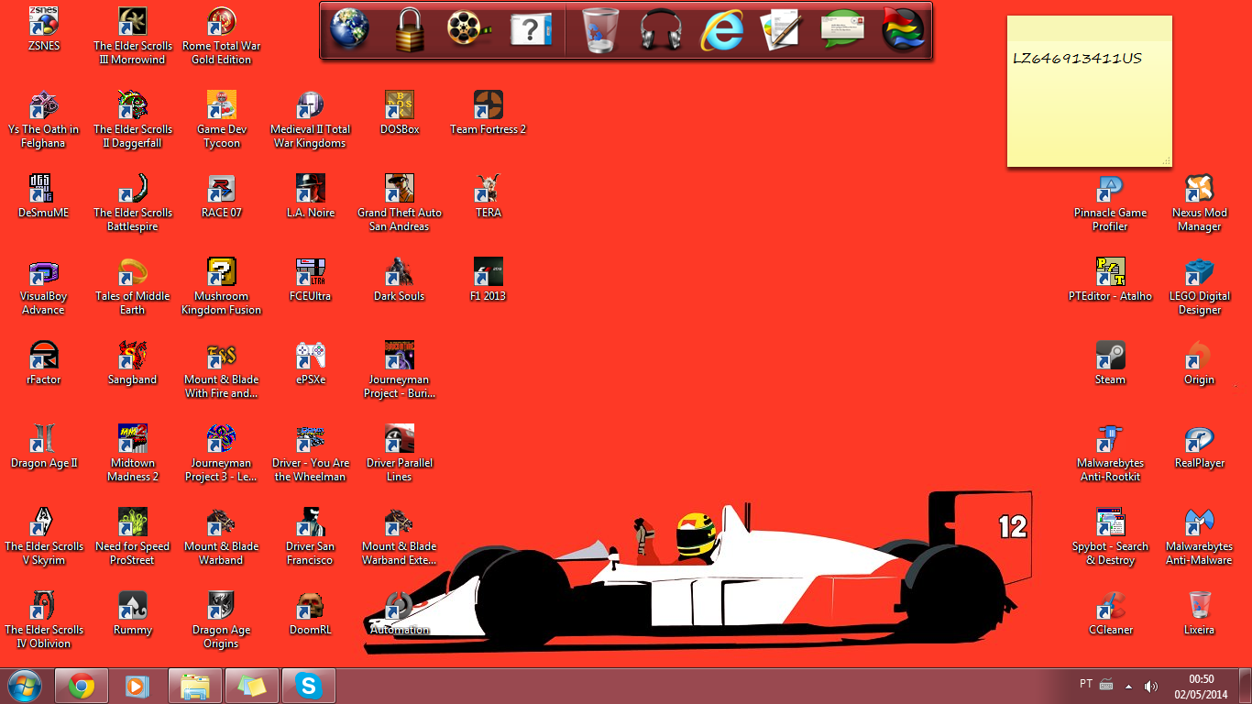Image resolution: width=1252 pixels, height=704 pixels.
Task: Click the Driver Parallel Lines icon
Action: coord(400,438)
